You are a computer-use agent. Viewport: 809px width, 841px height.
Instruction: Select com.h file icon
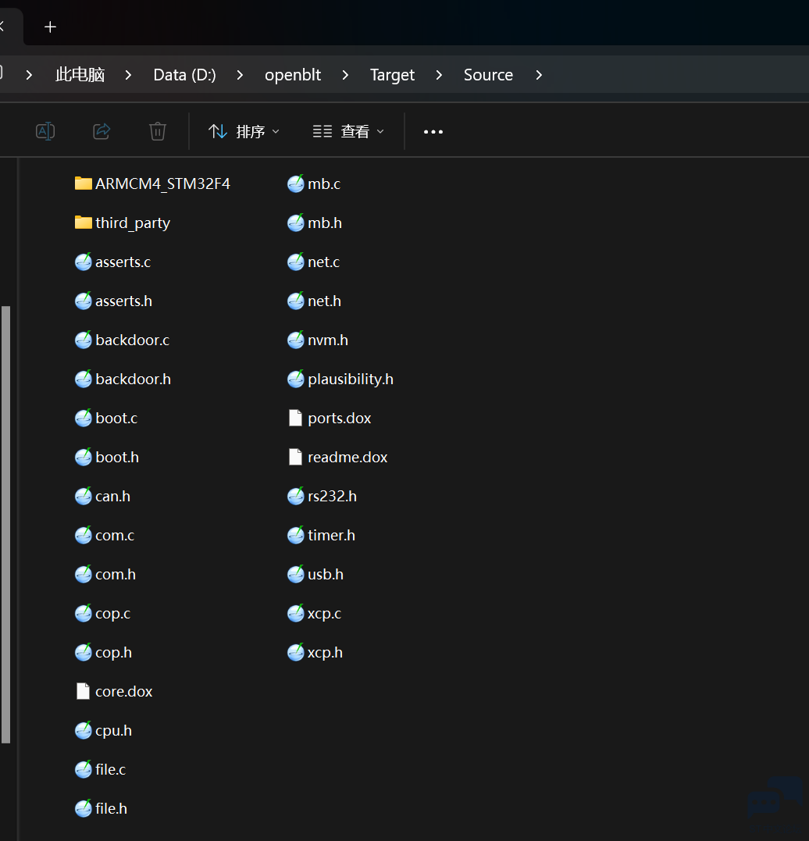(83, 575)
